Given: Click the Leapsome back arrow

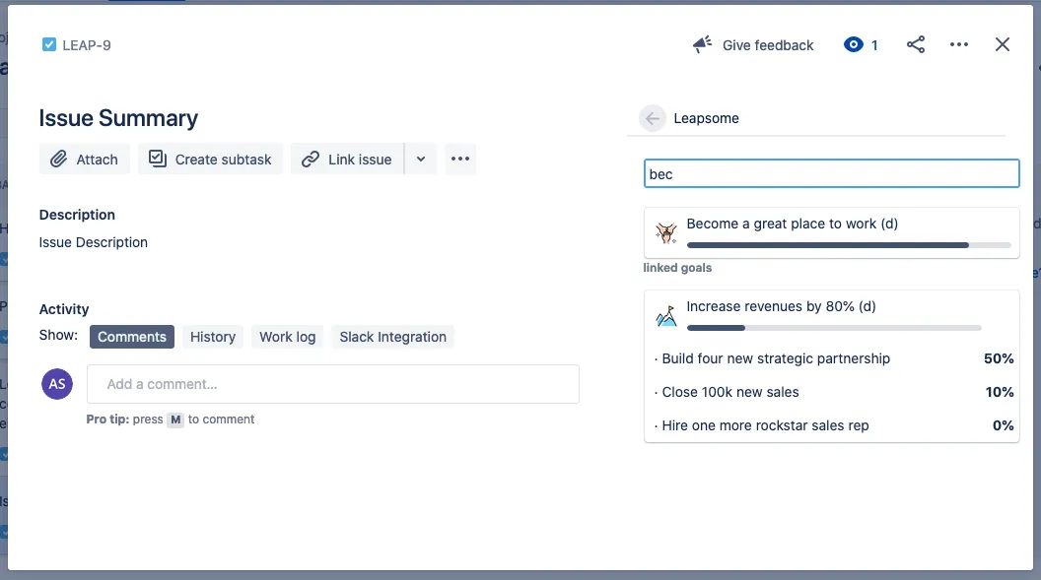Looking at the screenshot, I should [652, 118].
